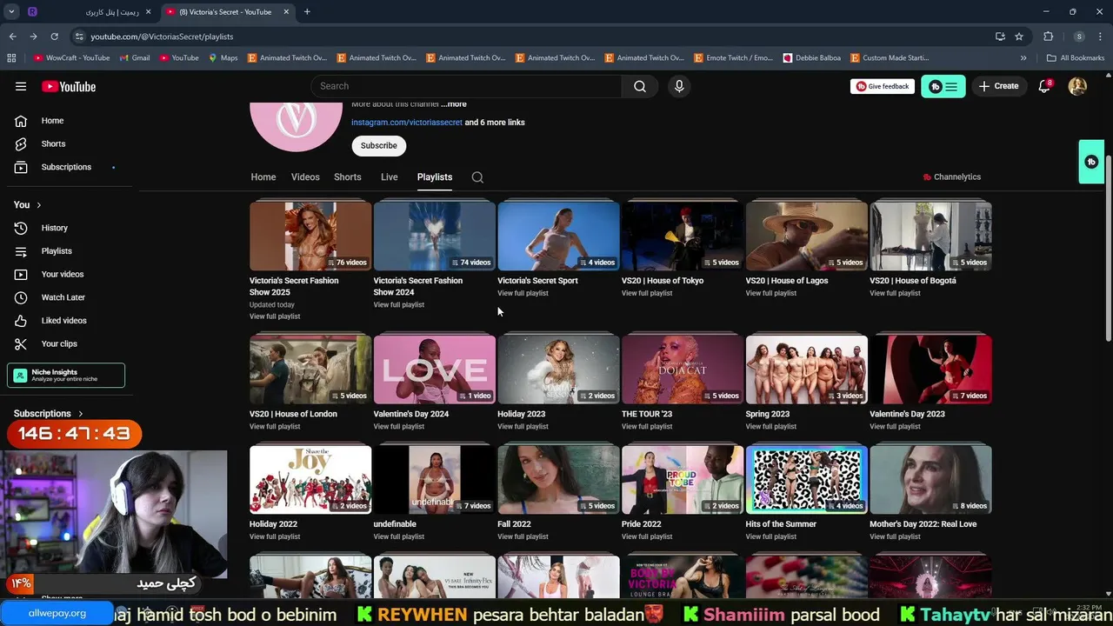Expand the You section chevron
The width and height of the screenshot is (1113, 626).
pyautogui.click(x=38, y=205)
